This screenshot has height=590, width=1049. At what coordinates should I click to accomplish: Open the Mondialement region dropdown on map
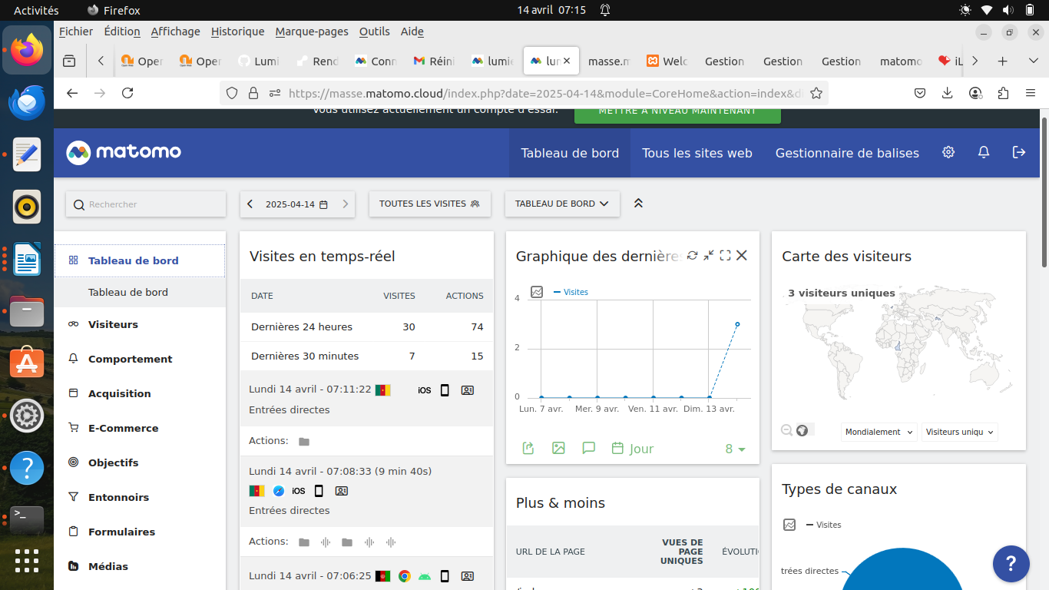point(879,432)
